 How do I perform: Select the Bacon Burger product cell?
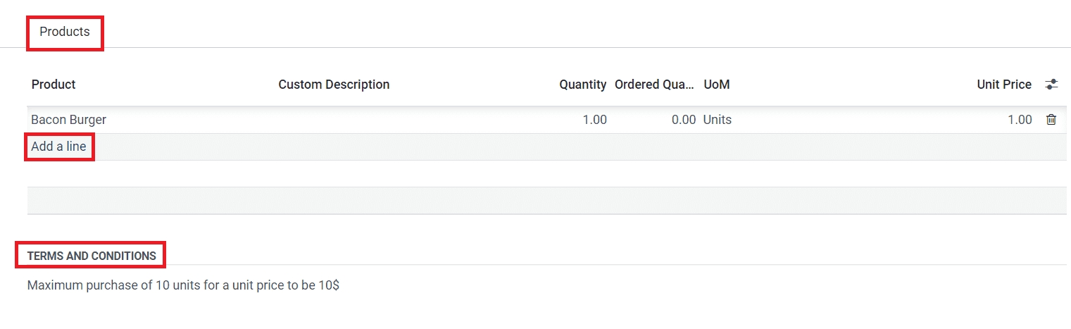tap(69, 120)
